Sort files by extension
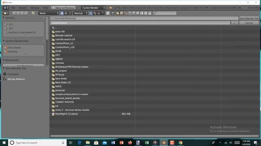261x146 pixels. (x=95, y=13)
